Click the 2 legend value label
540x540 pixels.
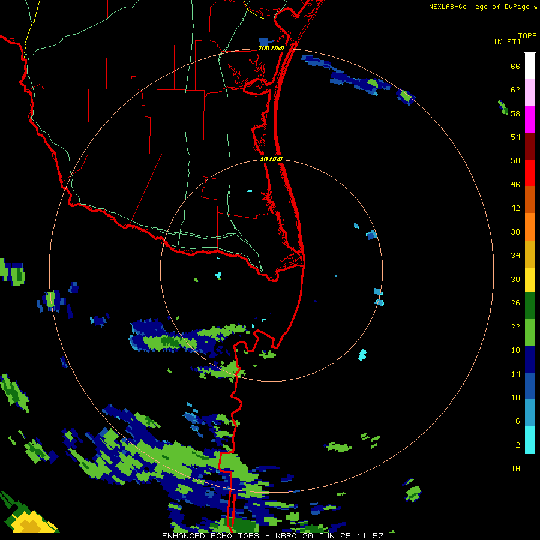coord(518,445)
